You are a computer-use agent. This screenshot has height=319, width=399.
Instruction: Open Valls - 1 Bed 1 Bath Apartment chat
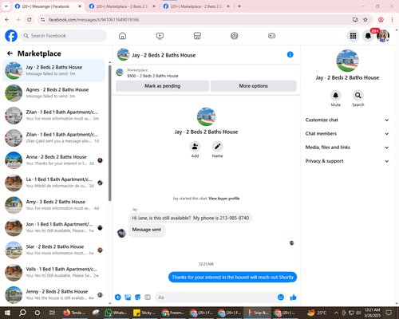coord(54,273)
